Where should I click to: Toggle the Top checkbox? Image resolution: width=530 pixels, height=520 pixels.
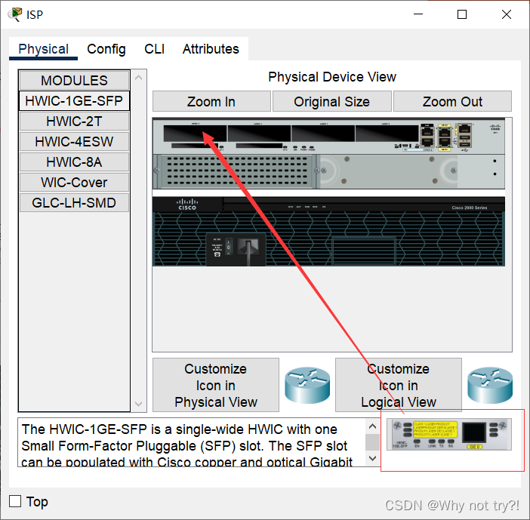pos(15,501)
